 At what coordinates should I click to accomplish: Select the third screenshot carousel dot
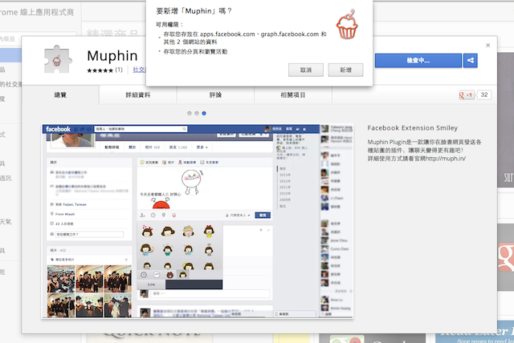point(204,113)
